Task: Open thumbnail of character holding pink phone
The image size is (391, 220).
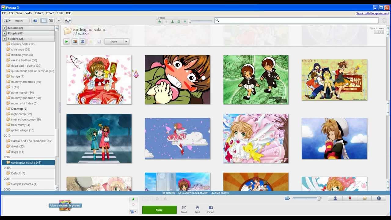Action: pyautogui.click(x=177, y=80)
